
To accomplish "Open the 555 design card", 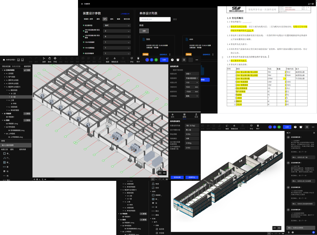I will (x=157, y=46).
